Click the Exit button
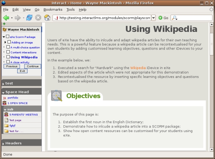This screenshot has width=215, height=159. pyautogui.click(x=22, y=71)
